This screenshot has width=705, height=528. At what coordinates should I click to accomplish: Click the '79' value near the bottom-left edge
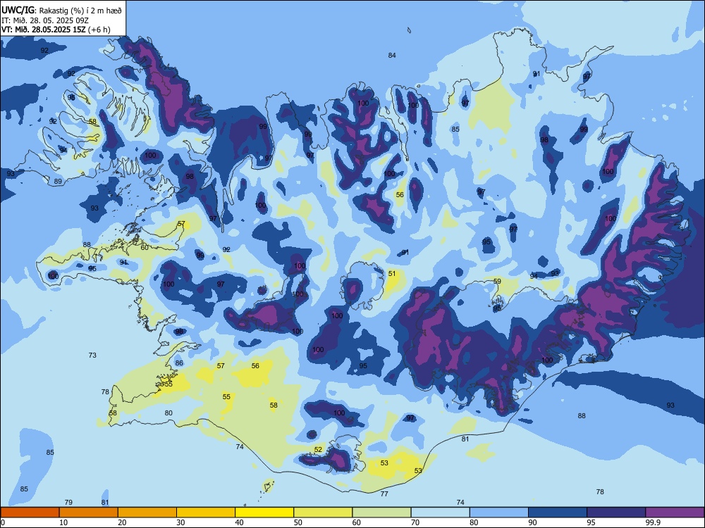pos(68,502)
